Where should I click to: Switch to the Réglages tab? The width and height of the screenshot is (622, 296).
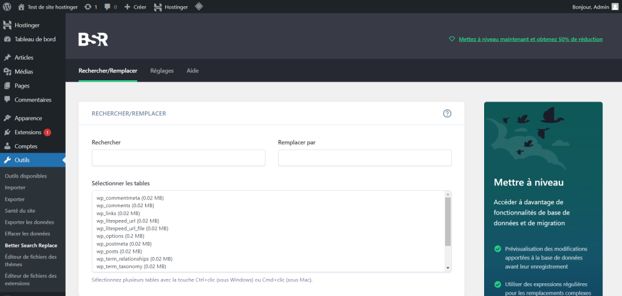[162, 71]
